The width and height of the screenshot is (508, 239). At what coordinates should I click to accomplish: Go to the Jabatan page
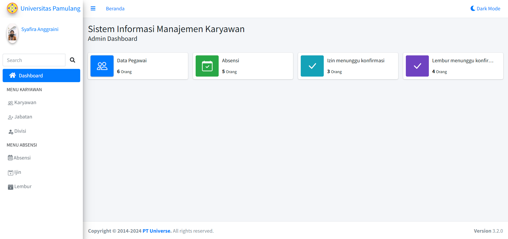pyautogui.click(x=23, y=117)
